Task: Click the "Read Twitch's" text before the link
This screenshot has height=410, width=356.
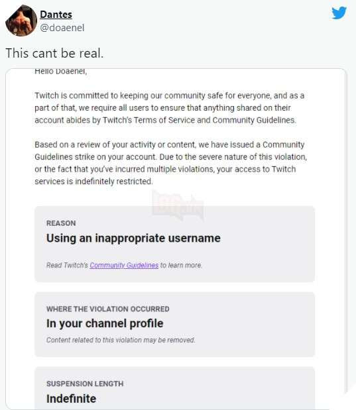Action: click(x=67, y=265)
